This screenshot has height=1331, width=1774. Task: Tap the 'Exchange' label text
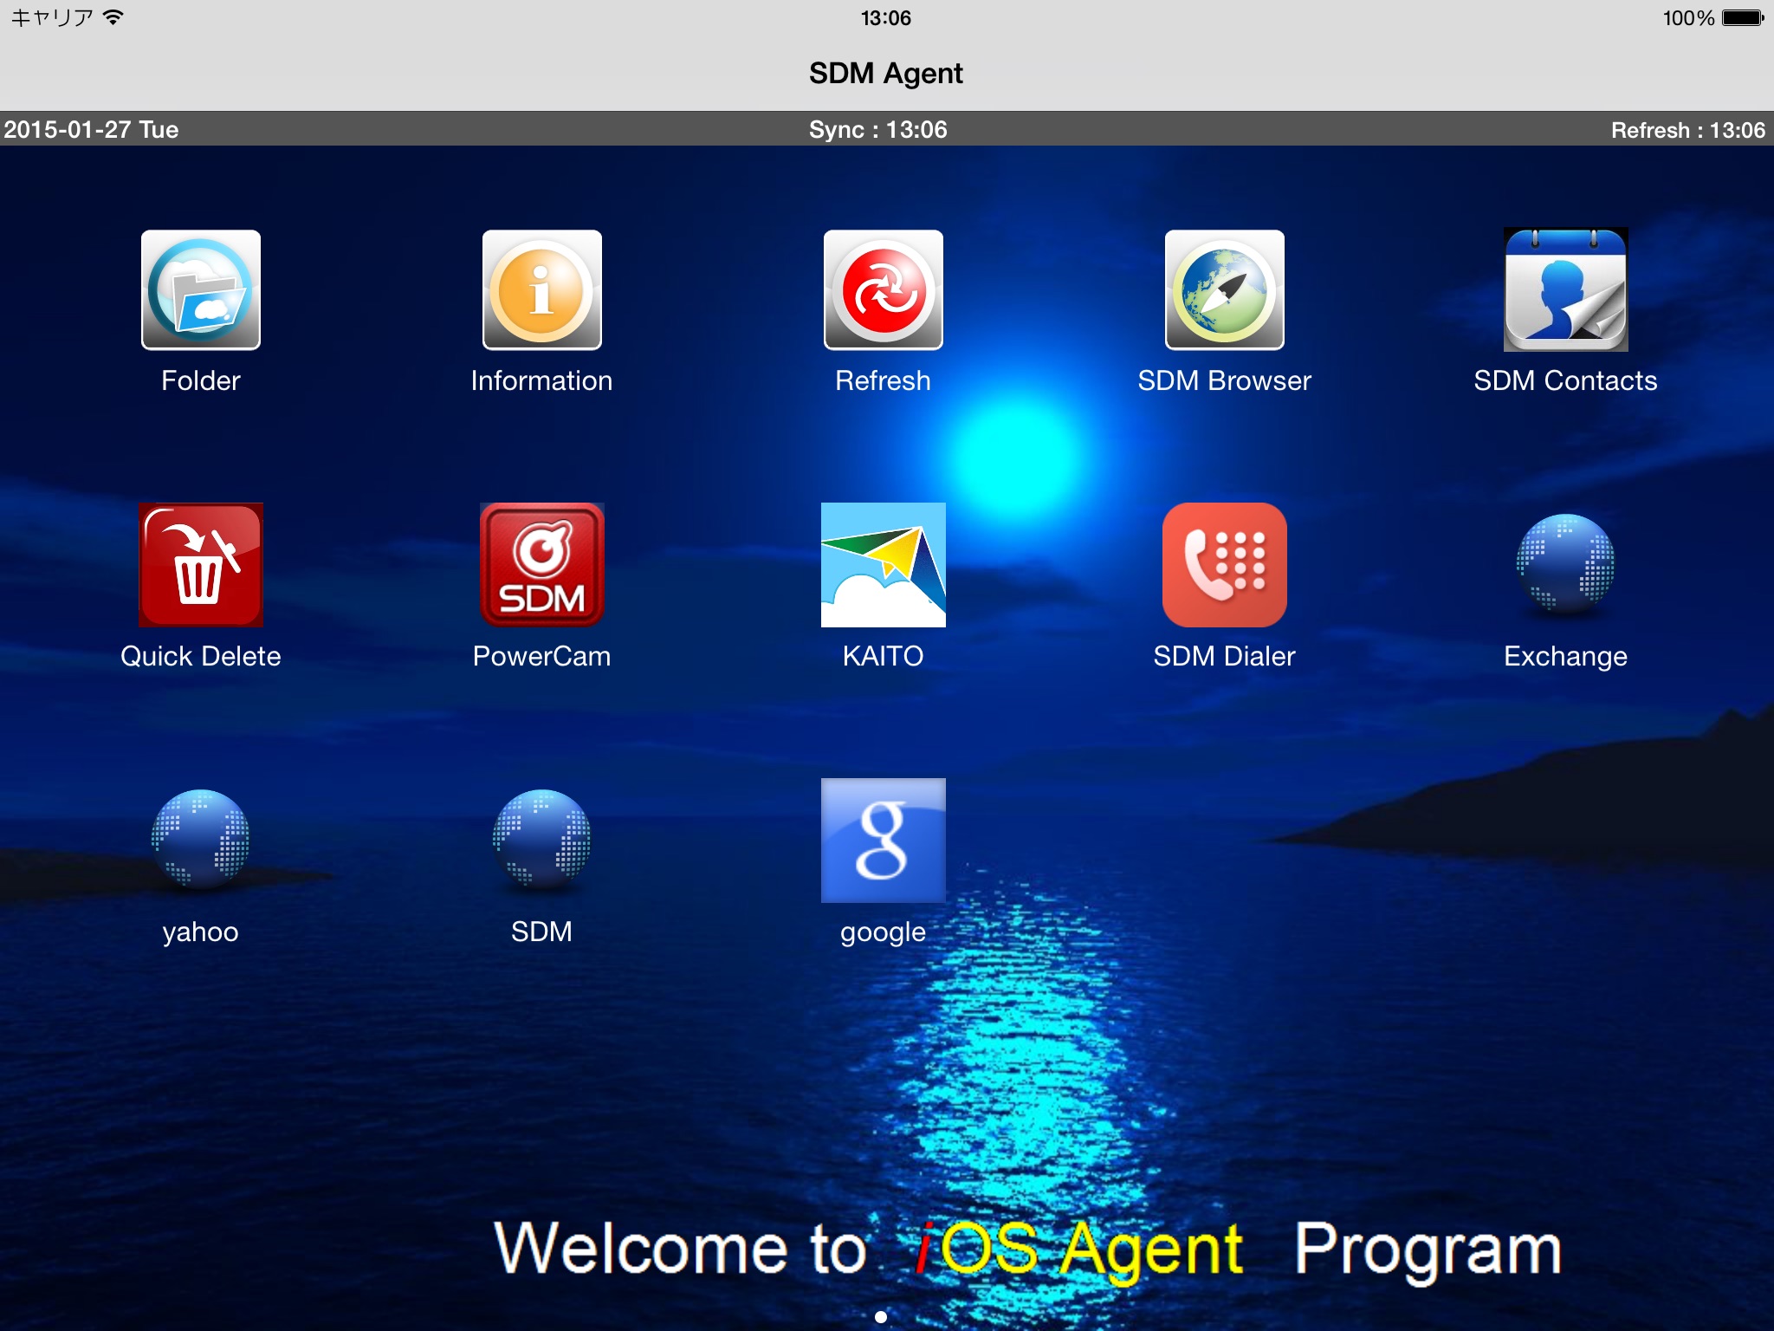pos(1566,657)
